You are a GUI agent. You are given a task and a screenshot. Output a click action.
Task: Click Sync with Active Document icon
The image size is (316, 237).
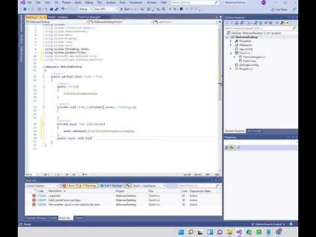tap(255, 23)
